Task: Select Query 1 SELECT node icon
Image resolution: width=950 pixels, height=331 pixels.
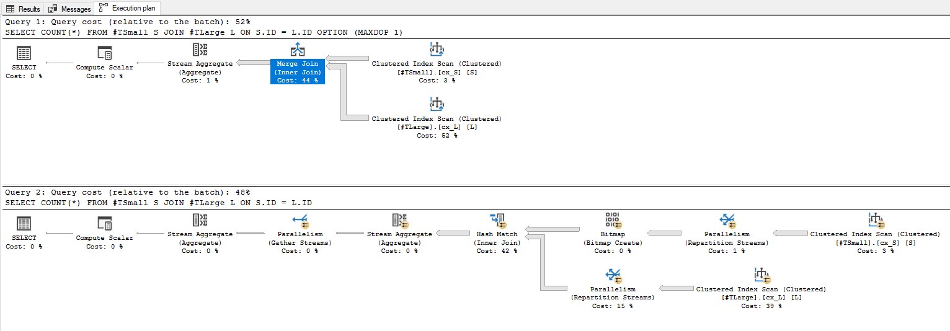Action: pyautogui.click(x=24, y=54)
